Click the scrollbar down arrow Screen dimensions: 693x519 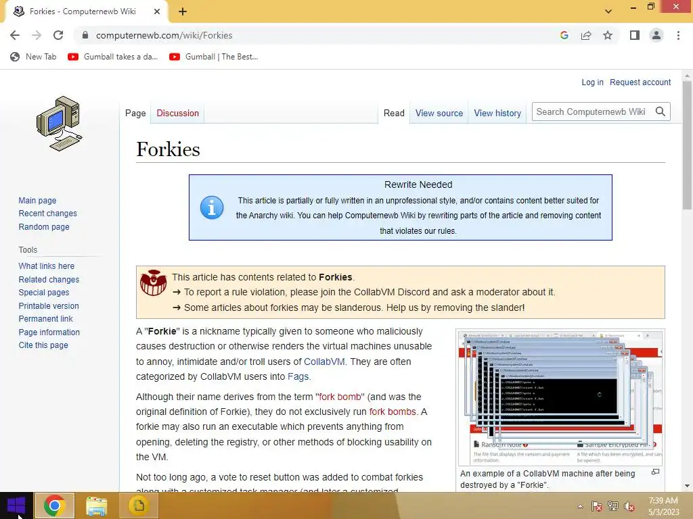click(x=687, y=487)
